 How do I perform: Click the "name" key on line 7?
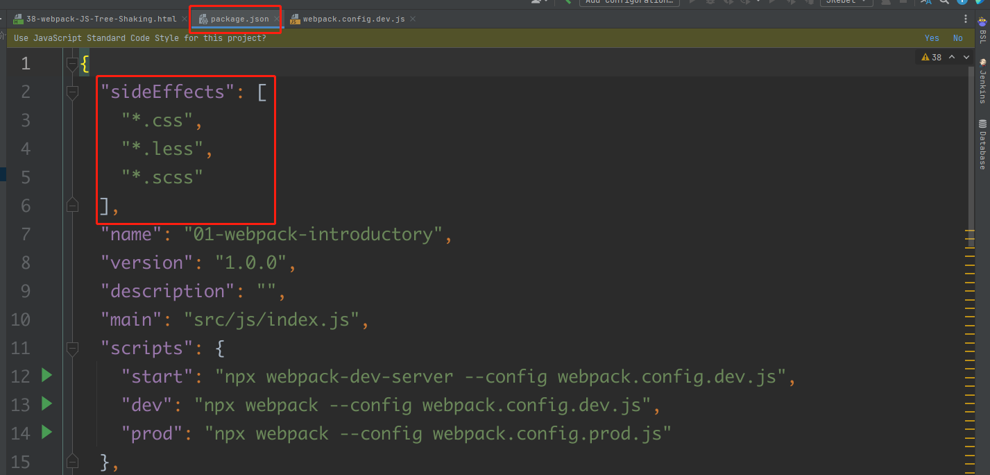point(132,234)
